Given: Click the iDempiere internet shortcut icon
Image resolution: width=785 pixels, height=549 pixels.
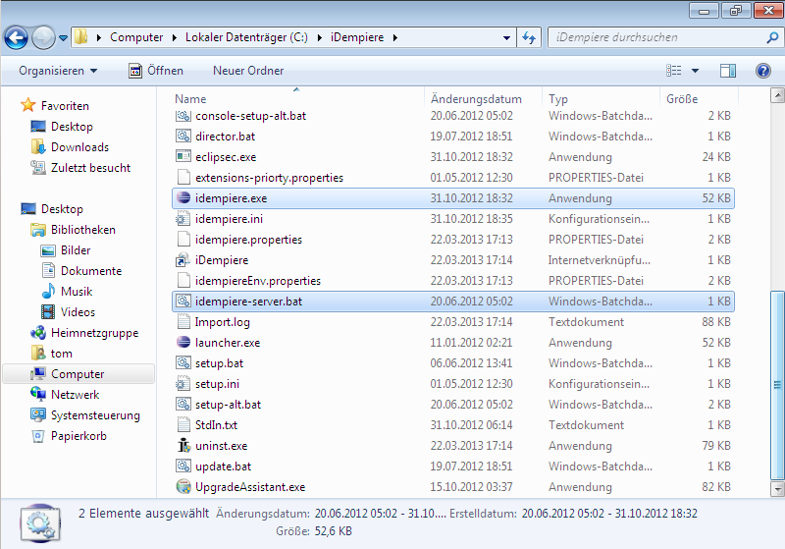Looking at the screenshot, I should (183, 260).
